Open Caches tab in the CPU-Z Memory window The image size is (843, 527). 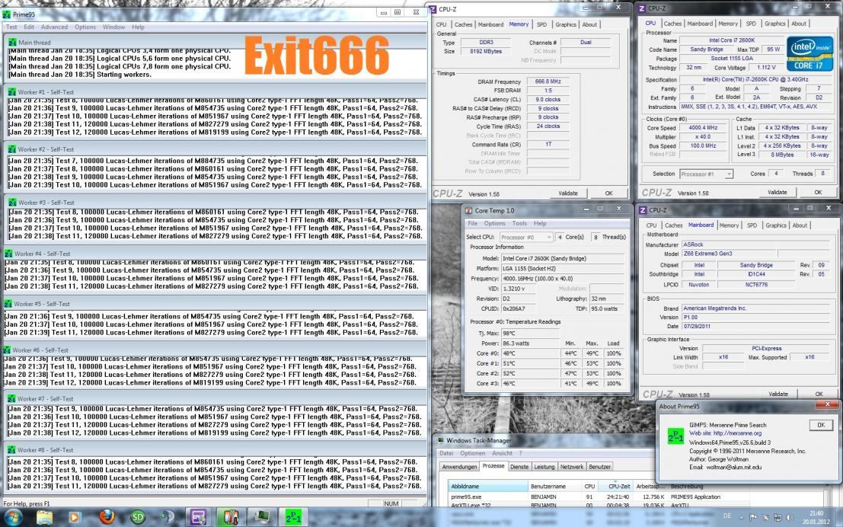pos(464,24)
